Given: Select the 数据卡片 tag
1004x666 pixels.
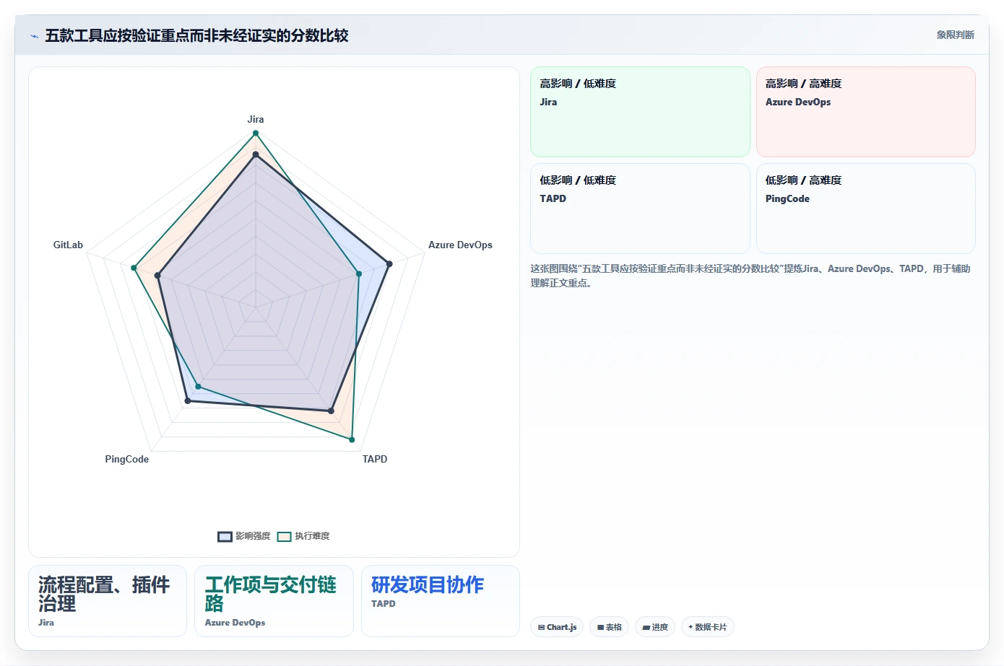Looking at the screenshot, I should coord(708,627).
